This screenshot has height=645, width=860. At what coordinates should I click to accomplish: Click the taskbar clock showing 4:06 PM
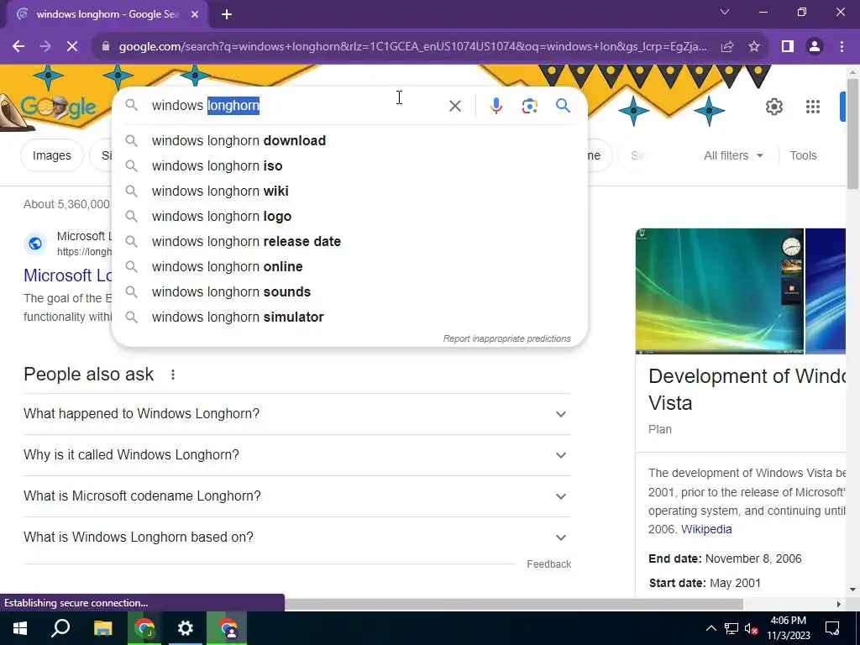(x=788, y=628)
